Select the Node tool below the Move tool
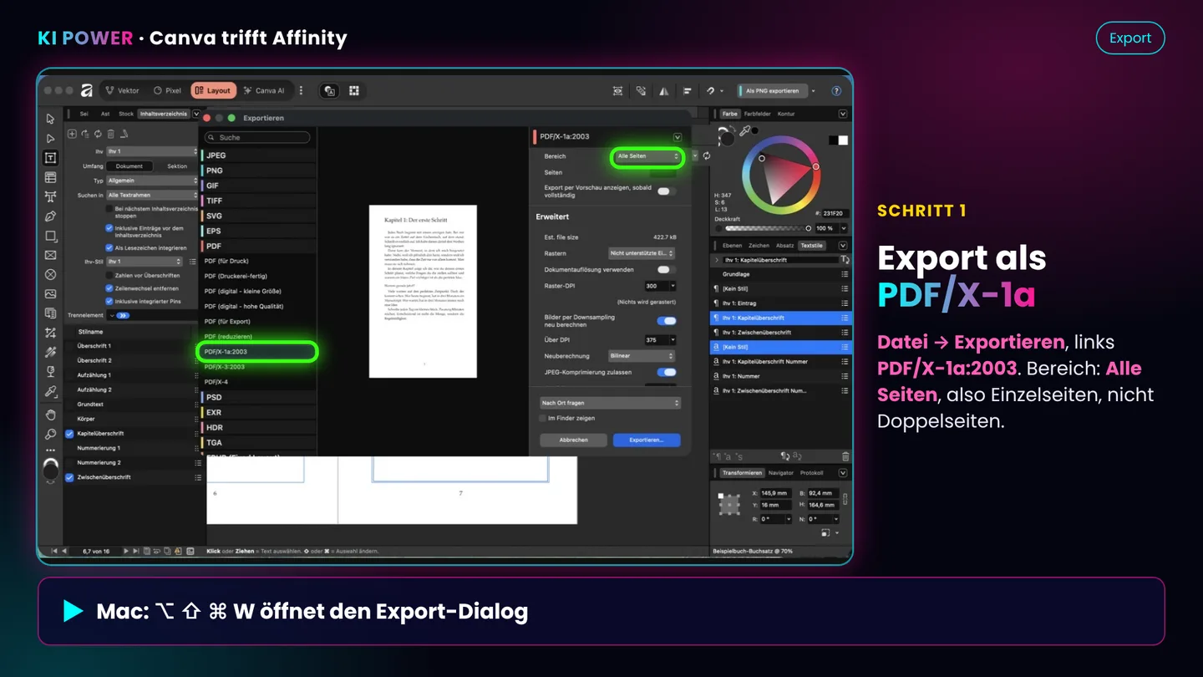 pos(50,138)
